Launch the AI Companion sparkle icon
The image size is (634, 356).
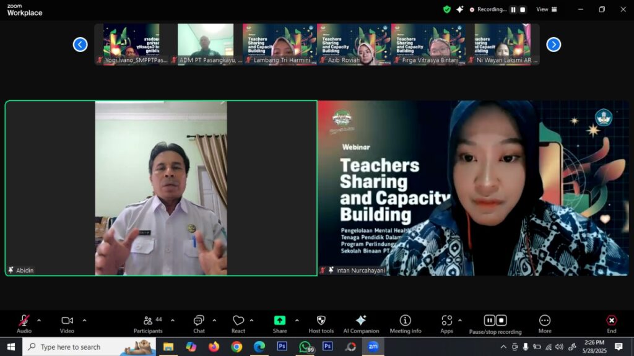(361, 321)
